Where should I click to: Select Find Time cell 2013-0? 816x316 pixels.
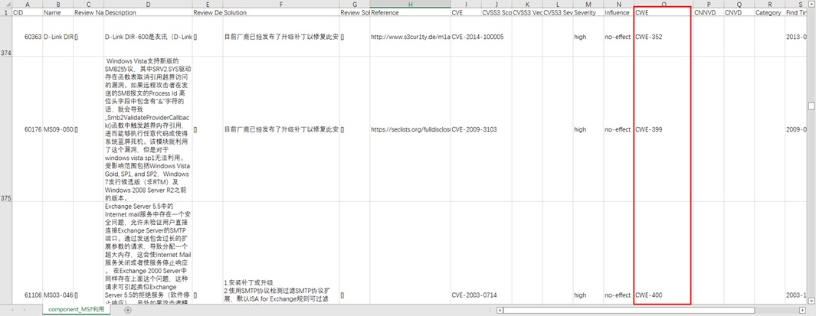(796, 37)
